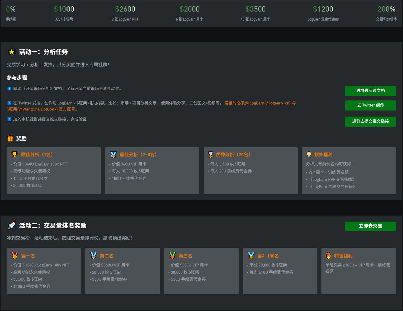Click step 1 number icon before 阅读
The image size is (403, 311).
pyautogui.click(x=9, y=89)
